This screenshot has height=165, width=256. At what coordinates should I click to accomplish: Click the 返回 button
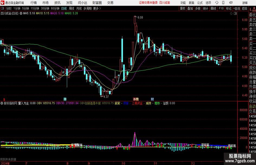(244, 8)
